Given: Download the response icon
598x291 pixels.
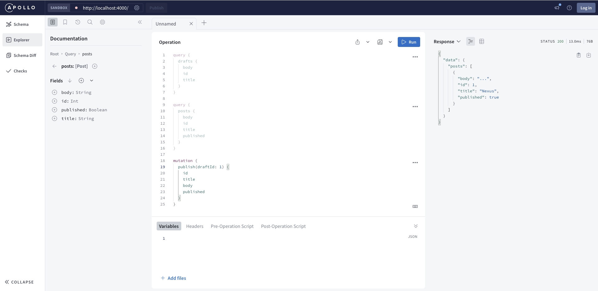Looking at the screenshot, I should click(589, 55).
